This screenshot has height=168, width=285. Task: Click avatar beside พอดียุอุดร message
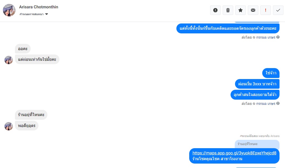[x=9, y=126]
